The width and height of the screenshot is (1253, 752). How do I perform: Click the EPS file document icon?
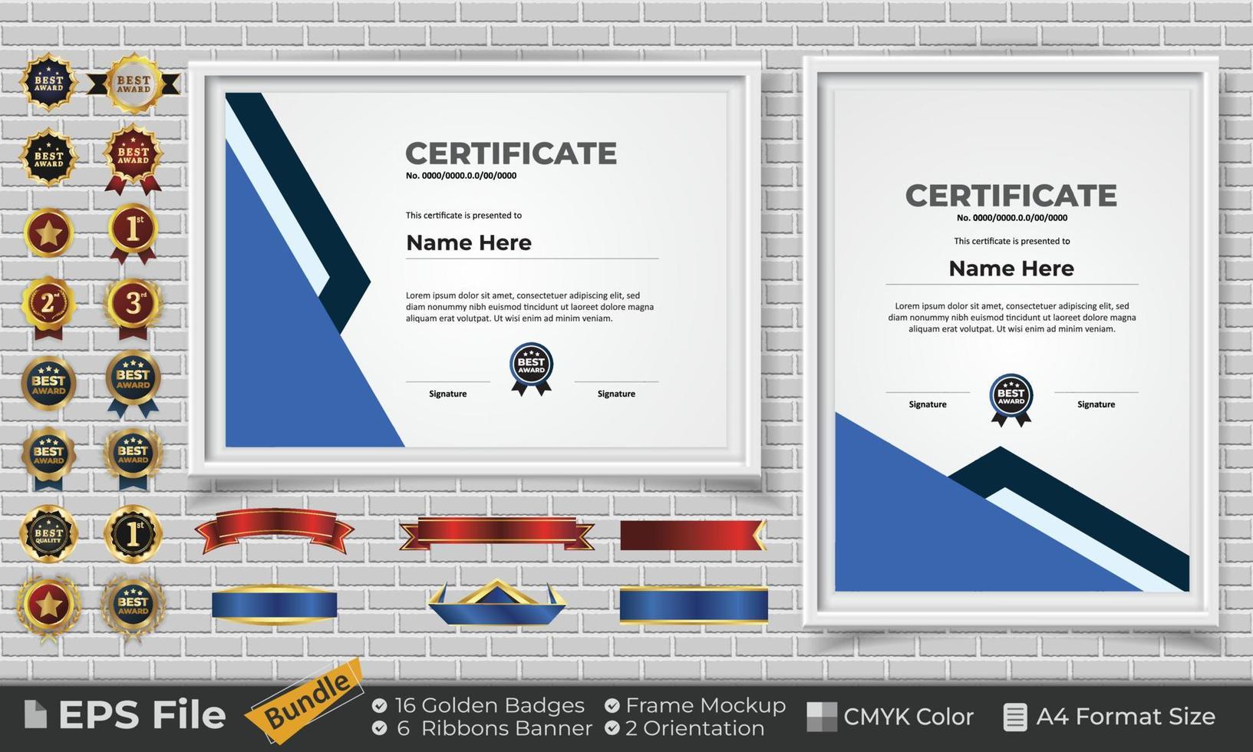(35, 714)
